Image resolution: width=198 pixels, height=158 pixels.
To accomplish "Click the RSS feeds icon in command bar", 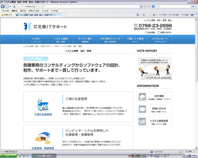I will tap(144, 15).
